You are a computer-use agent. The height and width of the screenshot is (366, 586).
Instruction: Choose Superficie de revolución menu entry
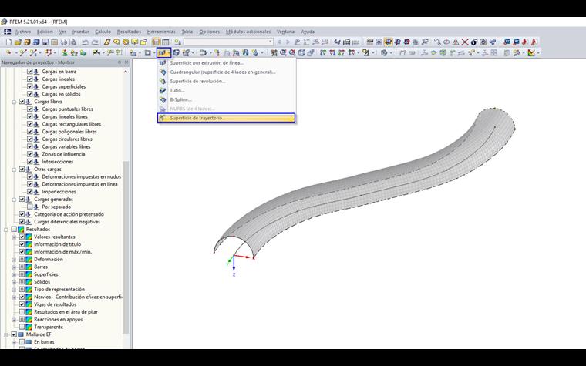click(x=227, y=81)
